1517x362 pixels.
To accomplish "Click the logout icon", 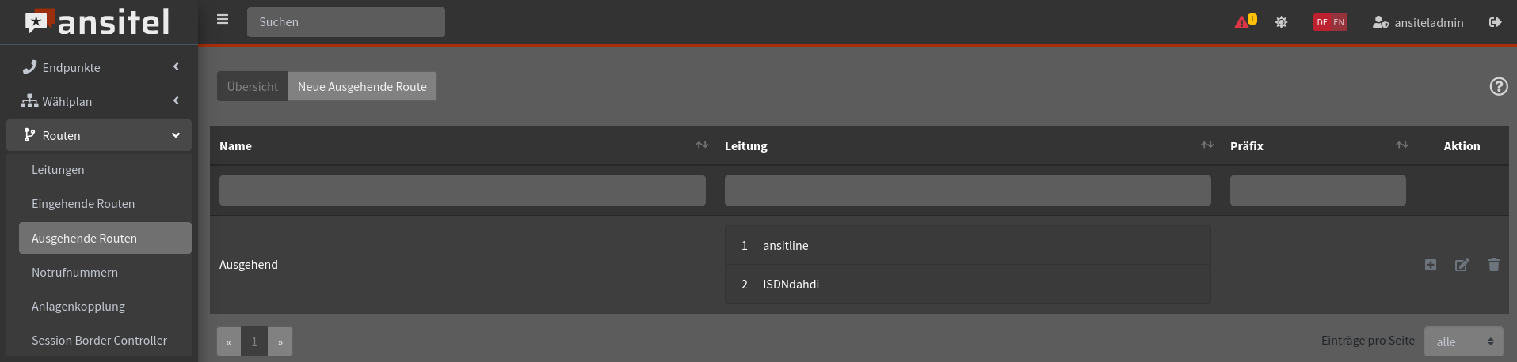I will click(1495, 22).
